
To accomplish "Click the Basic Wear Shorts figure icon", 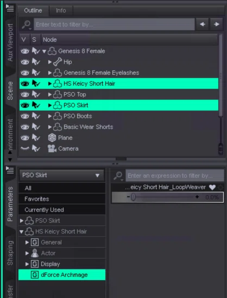I will [58, 127].
